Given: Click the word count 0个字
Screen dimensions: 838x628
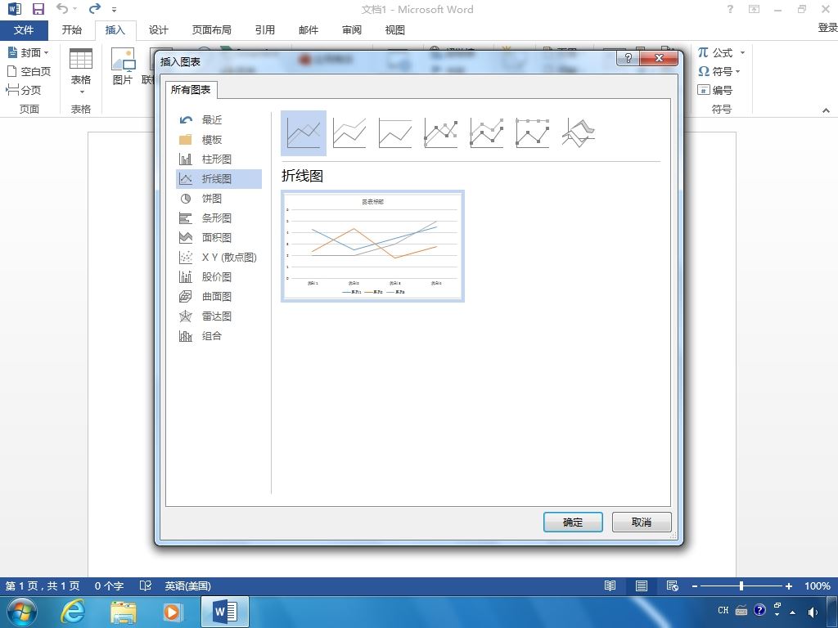Looking at the screenshot, I should point(110,585).
